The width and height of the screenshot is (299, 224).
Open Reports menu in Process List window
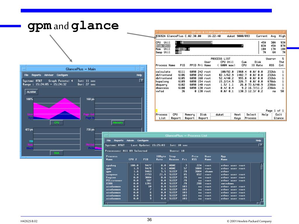119,140
